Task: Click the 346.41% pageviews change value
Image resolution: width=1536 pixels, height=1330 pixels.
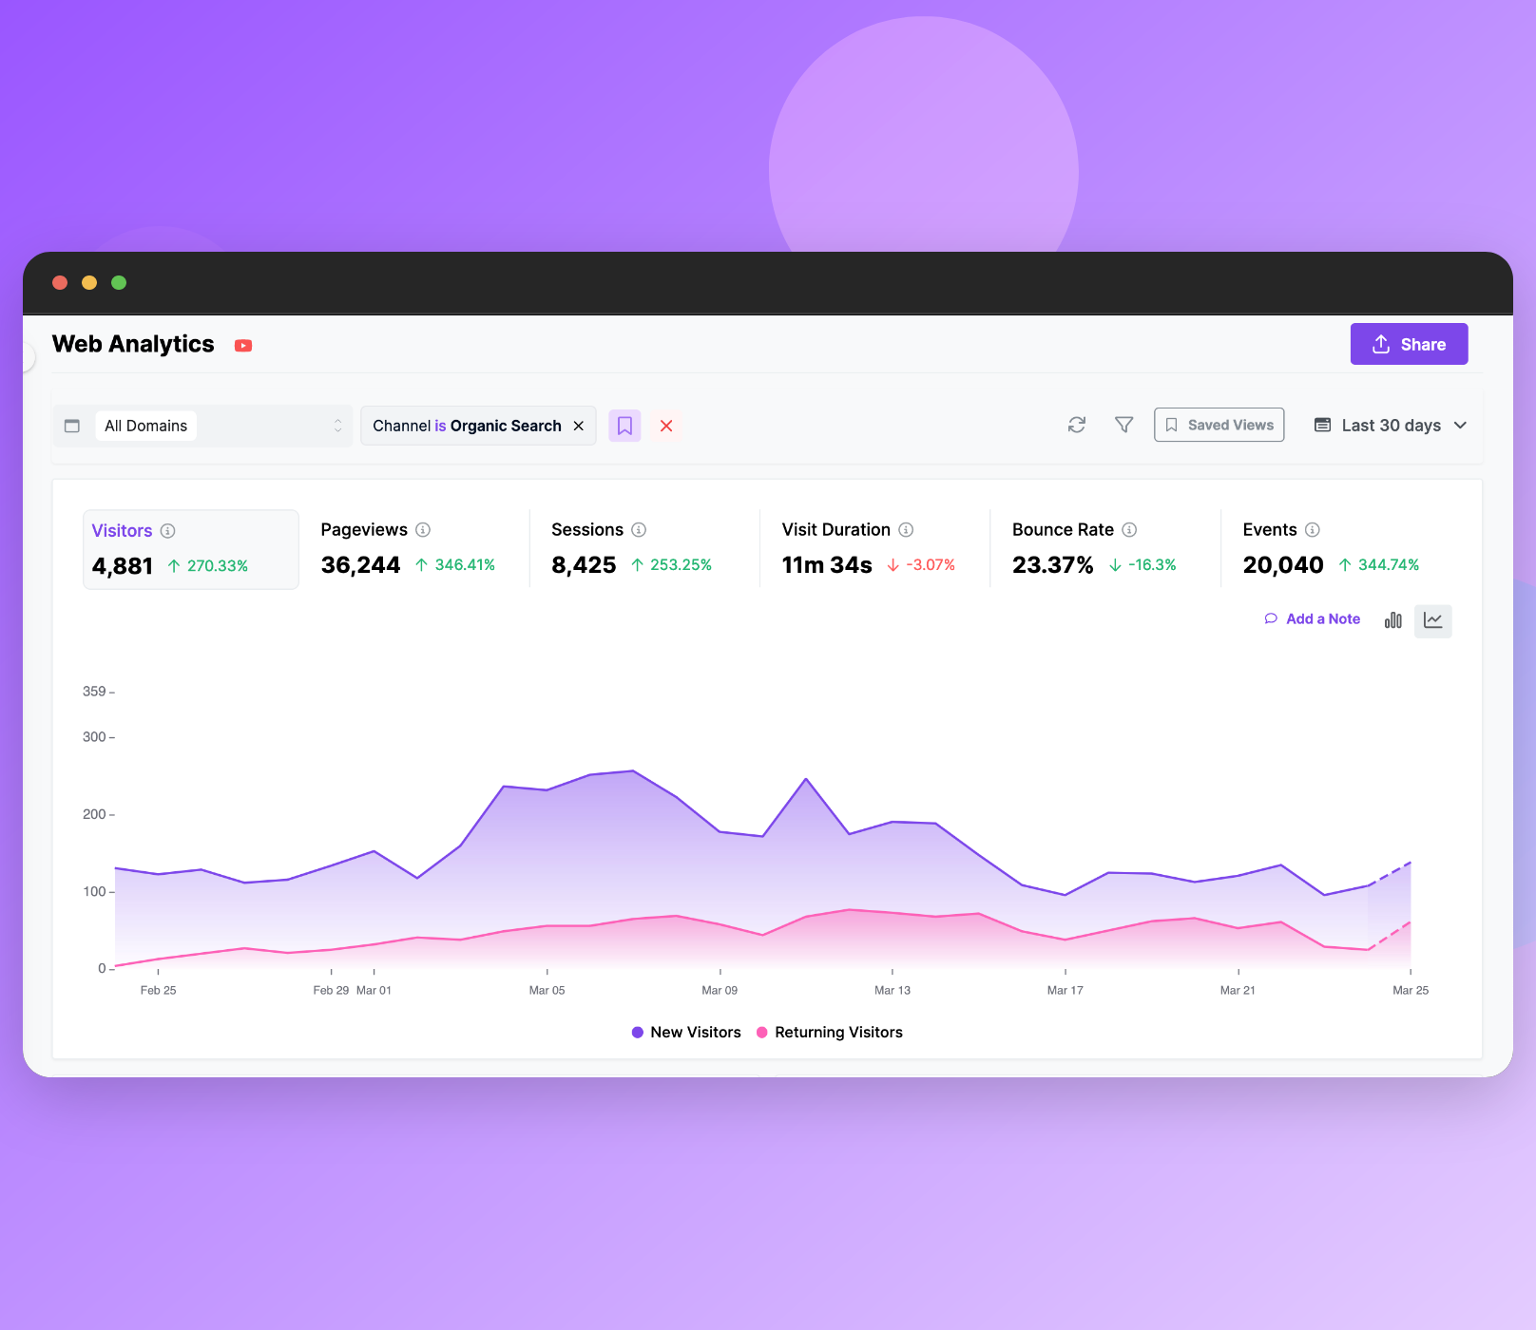Action: [465, 565]
